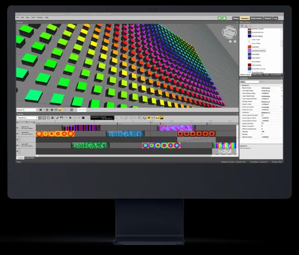The image size is (299, 255).
Task: Click the redo arrow in the timeline toolbar
Action: coord(66,118)
